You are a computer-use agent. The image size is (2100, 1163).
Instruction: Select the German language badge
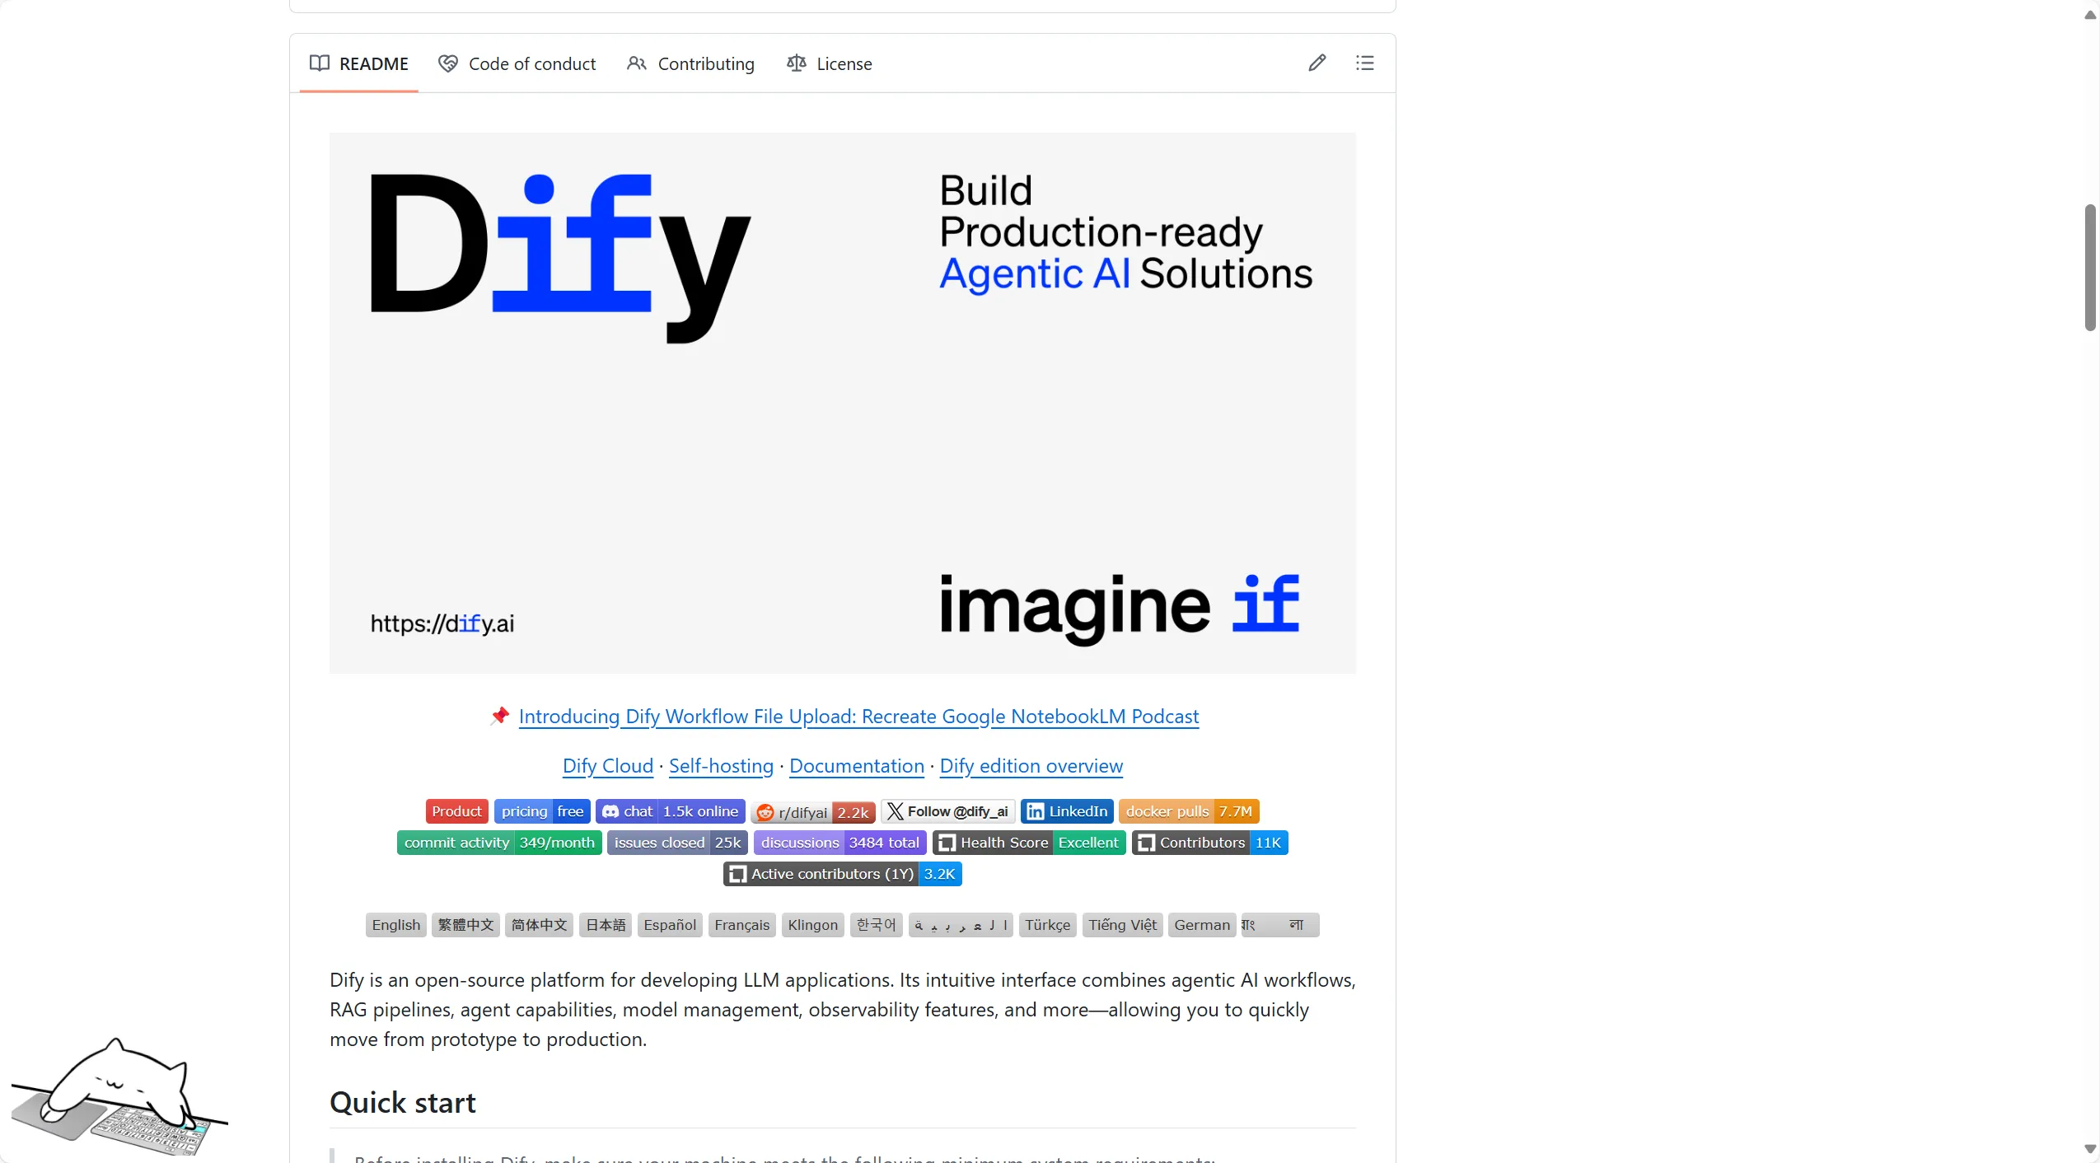coord(1202,925)
